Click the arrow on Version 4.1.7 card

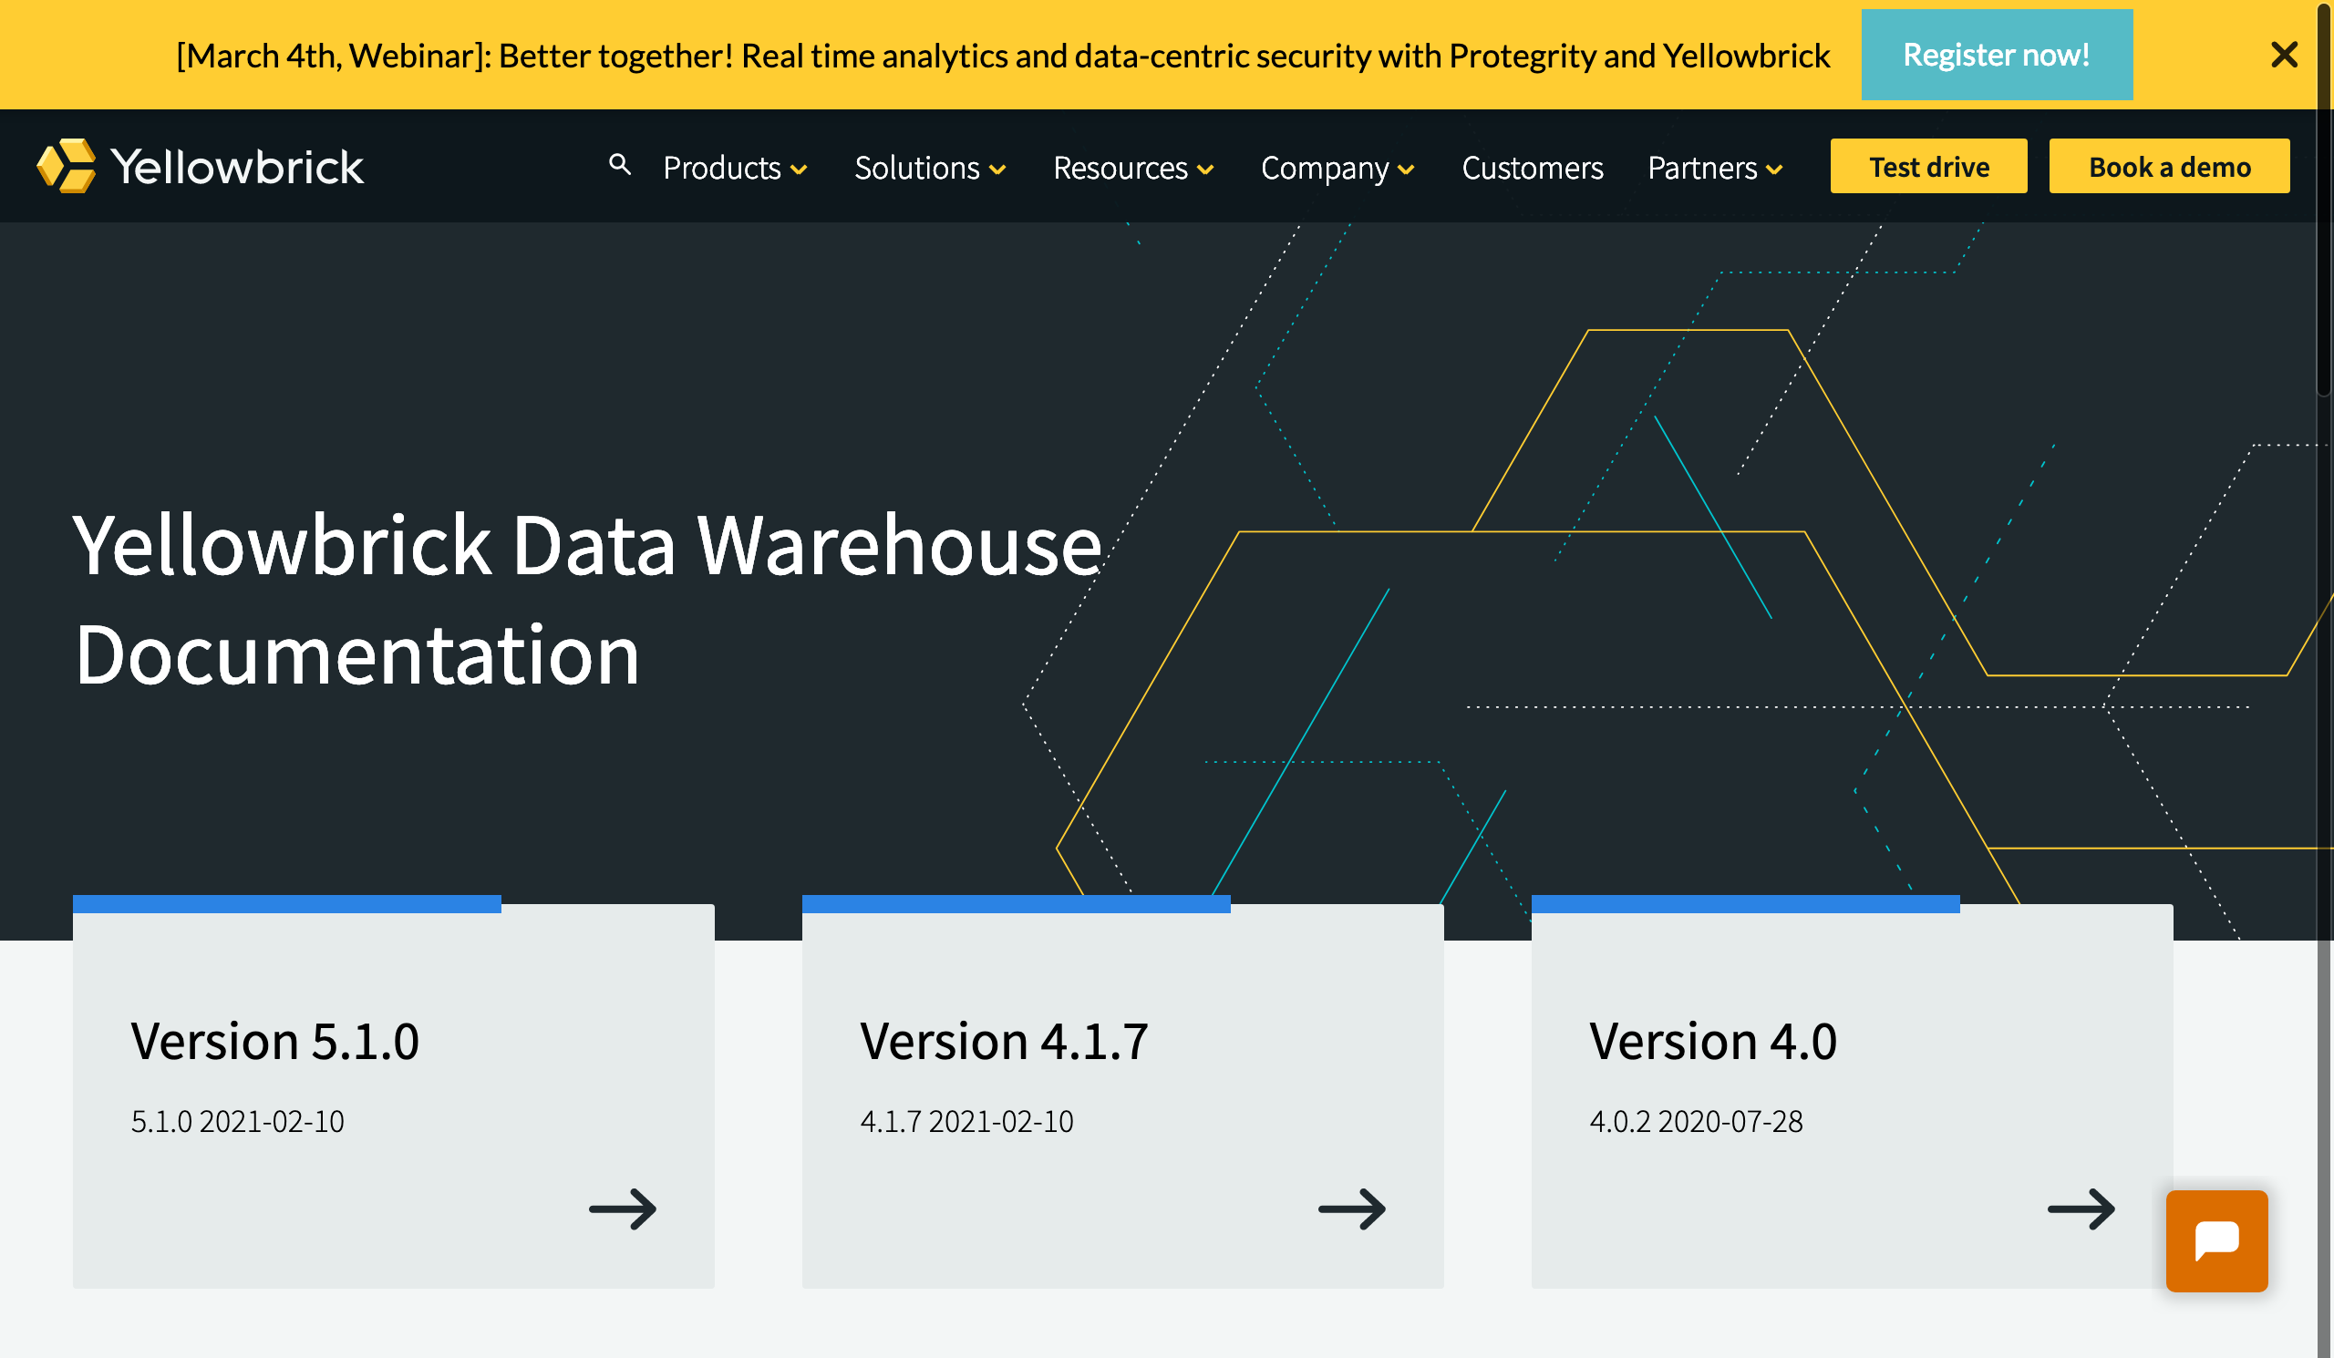(1352, 1209)
